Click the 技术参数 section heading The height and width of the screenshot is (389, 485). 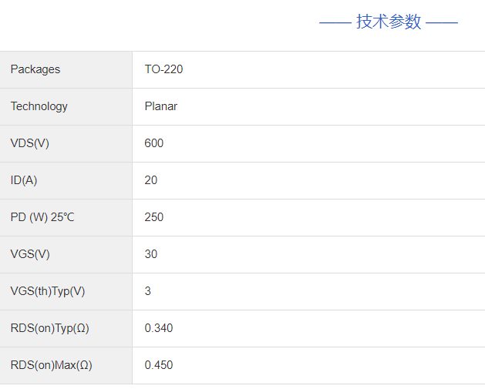click(x=389, y=22)
